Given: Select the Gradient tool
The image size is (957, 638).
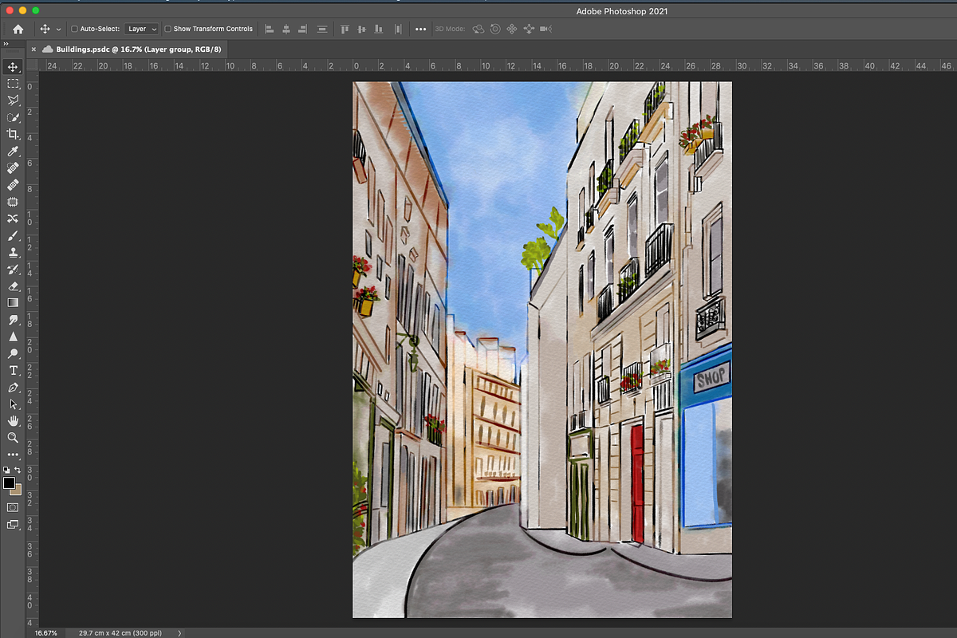Looking at the screenshot, I should tap(13, 303).
